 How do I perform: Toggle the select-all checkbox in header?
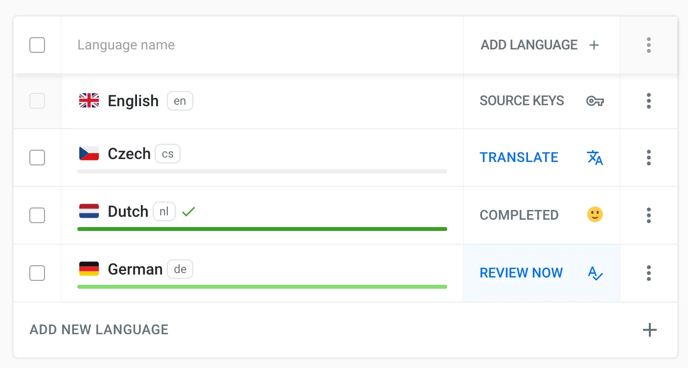coord(37,45)
